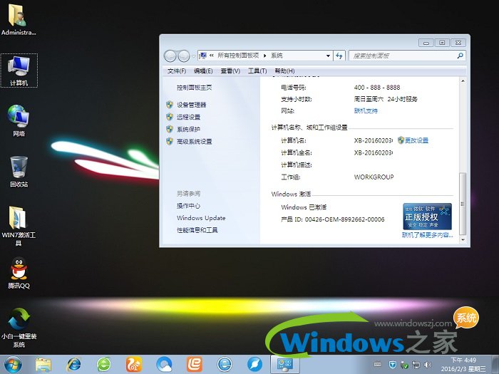Open the file explorer taskbar icon

tap(43, 365)
